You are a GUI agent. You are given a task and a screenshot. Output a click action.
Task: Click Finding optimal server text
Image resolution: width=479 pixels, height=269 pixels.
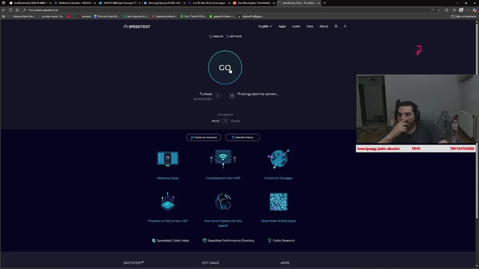tap(258, 94)
